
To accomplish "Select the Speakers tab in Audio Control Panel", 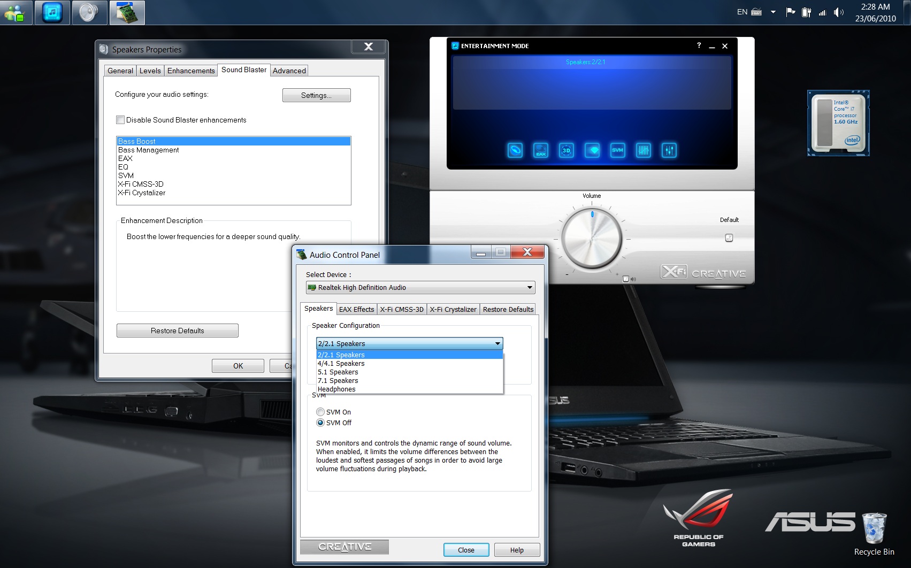I will (x=318, y=309).
